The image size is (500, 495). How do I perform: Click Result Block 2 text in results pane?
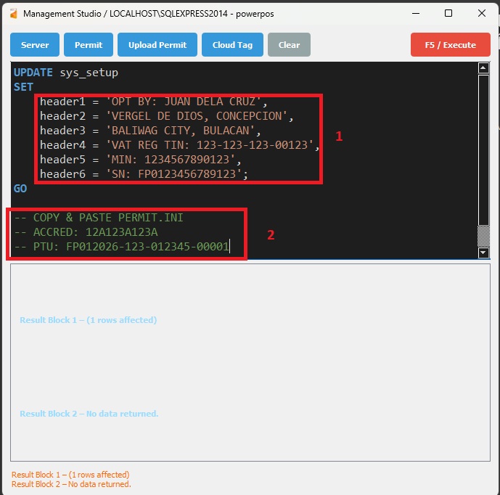(89, 414)
